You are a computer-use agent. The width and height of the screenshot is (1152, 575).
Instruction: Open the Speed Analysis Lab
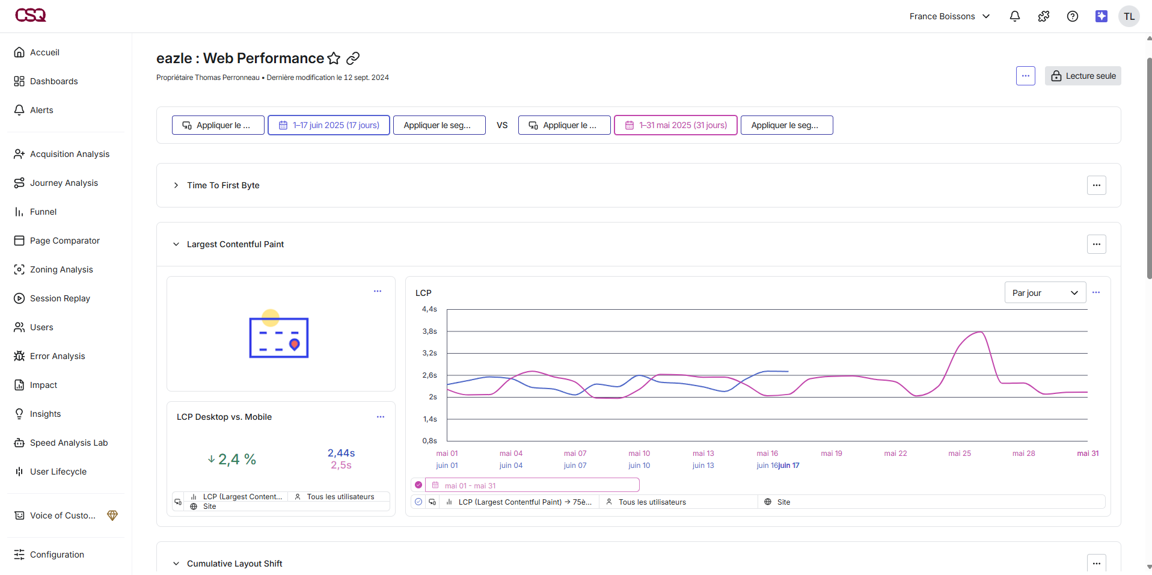point(69,443)
